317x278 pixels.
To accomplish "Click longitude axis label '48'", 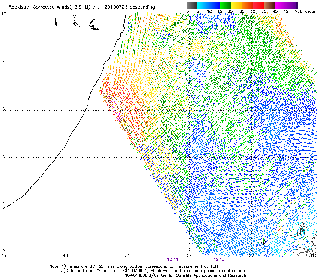I will [x=66, y=256].
